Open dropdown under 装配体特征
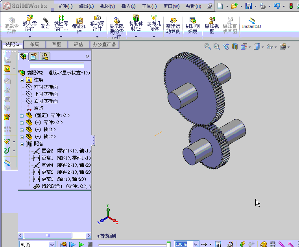The width and height of the screenshot is (299, 247). pos(136,37)
